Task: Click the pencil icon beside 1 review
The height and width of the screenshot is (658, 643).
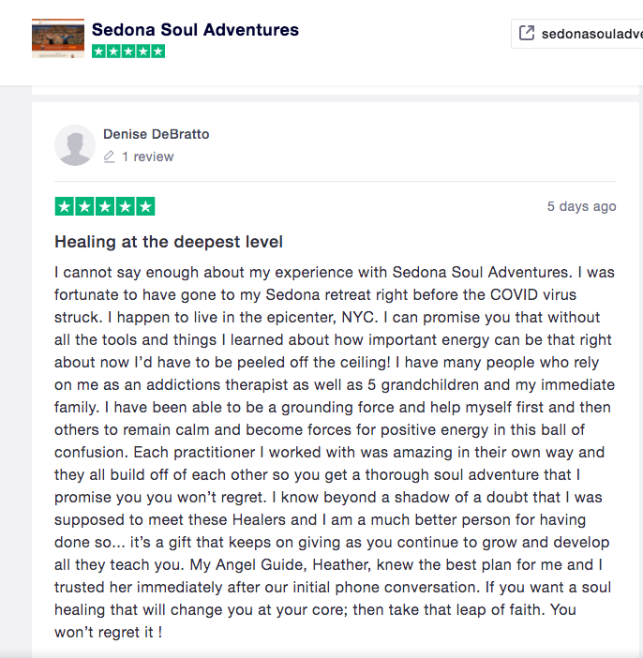Action: [110, 157]
